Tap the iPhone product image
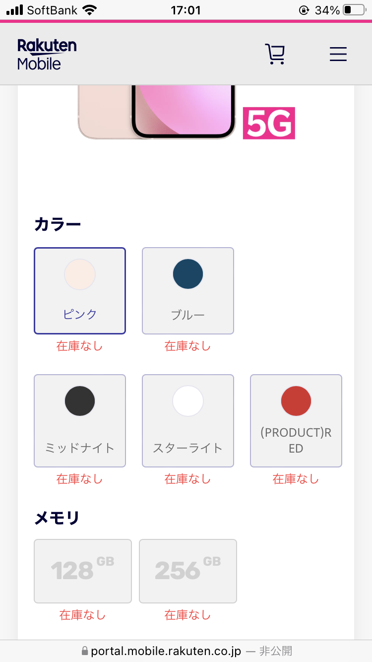This screenshot has height=662, width=372. [x=157, y=112]
